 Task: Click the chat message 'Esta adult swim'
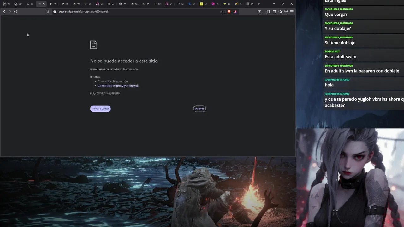point(341,57)
